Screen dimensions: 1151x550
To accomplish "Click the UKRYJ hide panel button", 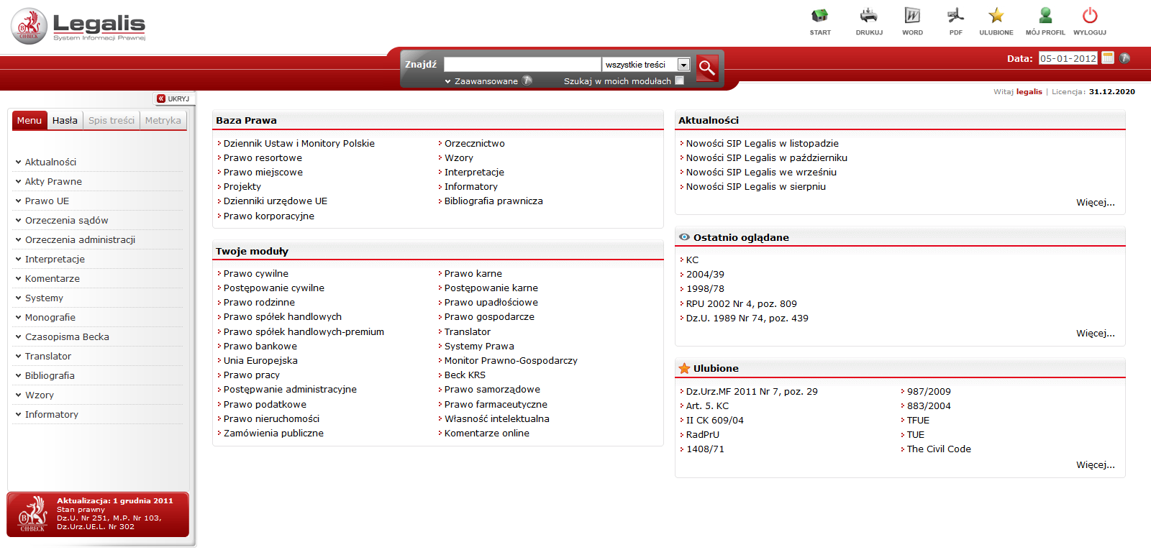I will click(x=173, y=98).
